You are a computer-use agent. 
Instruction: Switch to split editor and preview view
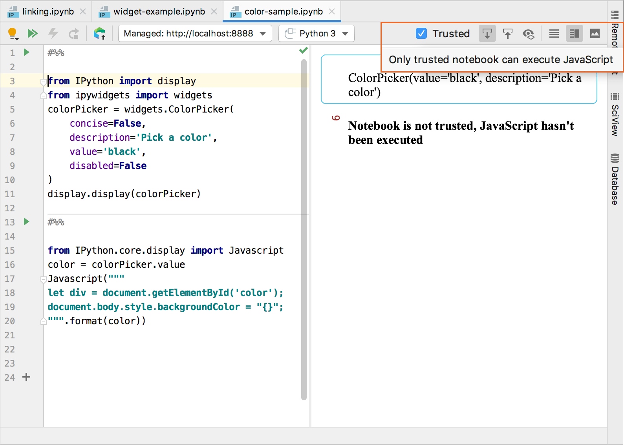pyautogui.click(x=575, y=34)
